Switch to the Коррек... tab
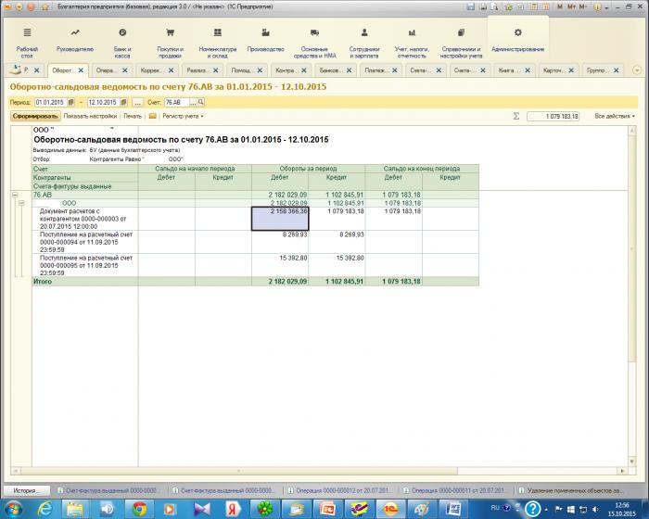649x519 pixels. pyautogui.click(x=157, y=70)
